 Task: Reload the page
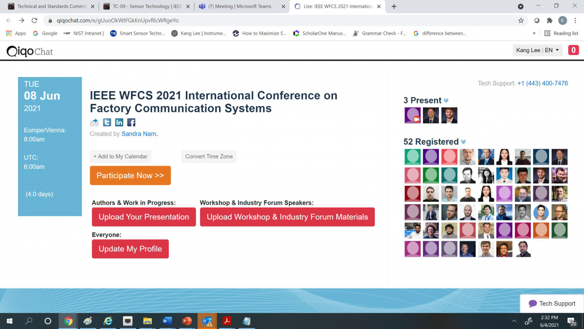coord(34,20)
